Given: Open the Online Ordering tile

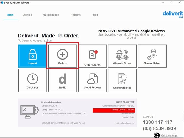Looking at the screenshot, I should coord(122,80).
